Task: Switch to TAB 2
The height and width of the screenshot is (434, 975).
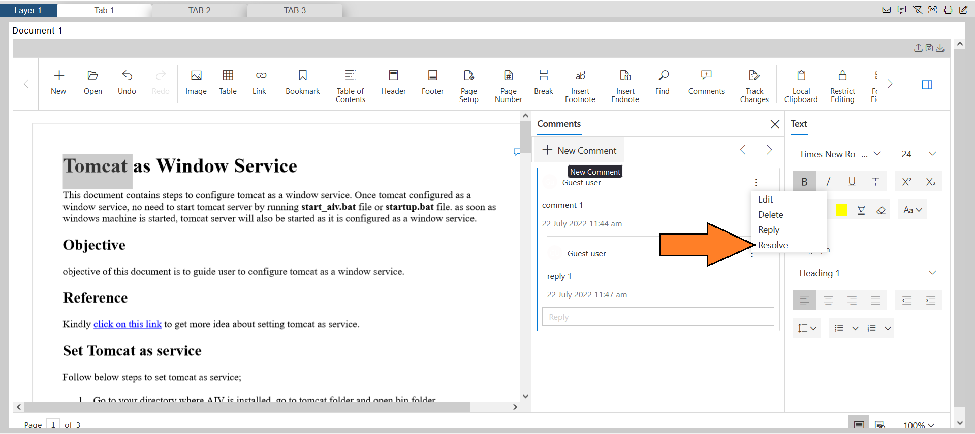Action: tap(200, 10)
